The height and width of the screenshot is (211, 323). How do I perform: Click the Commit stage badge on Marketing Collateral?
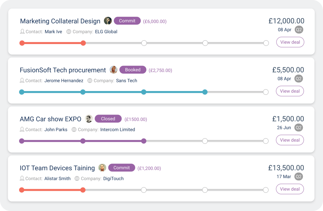127,21
